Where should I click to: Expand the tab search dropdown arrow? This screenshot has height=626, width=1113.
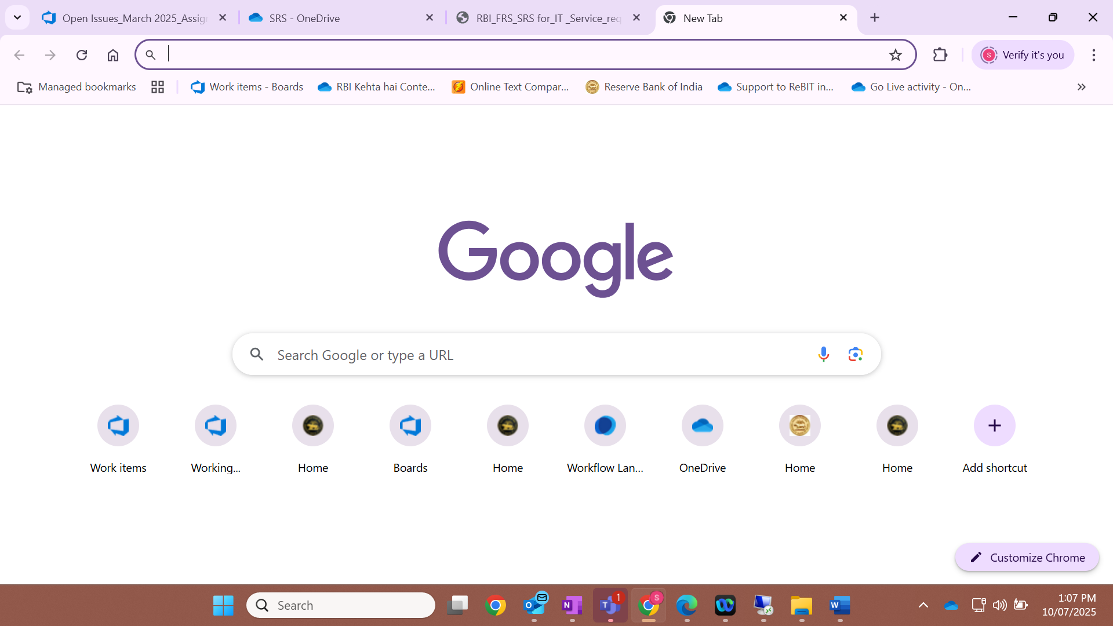(x=17, y=17)
